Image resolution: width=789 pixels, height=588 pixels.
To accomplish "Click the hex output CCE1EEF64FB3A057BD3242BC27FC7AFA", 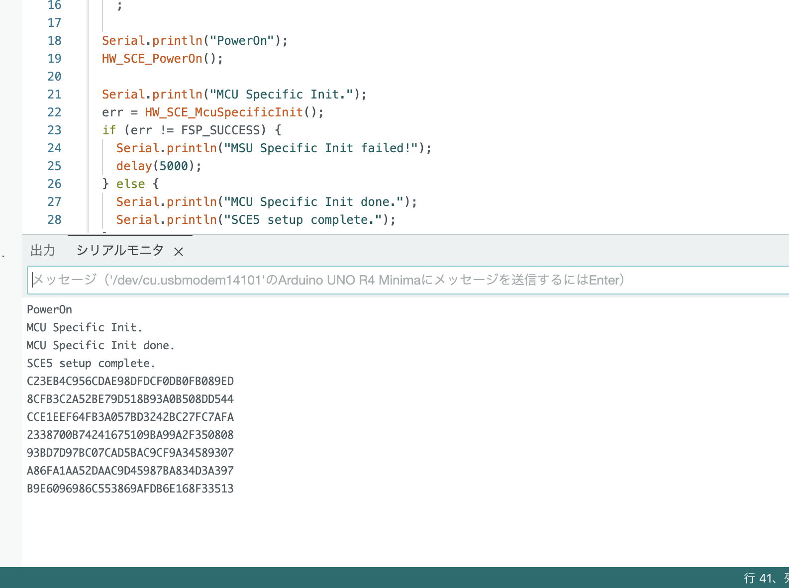I will pyautogui.click(x=130, y=417).
